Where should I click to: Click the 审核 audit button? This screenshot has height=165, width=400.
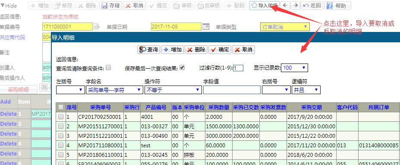pyautogui.click(x=183, y=6)
